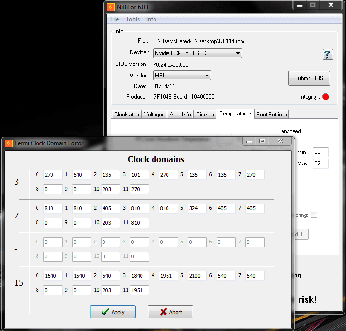Click row 15 domain 5 field showing 2100
This screenshot has height=331, width=346.
click(197, 276)
